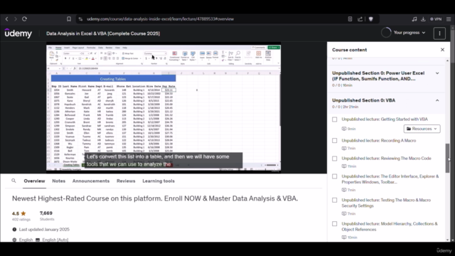This screenshot has height=256, width=455.
Task: Open browser downloads icon
Action: (x=423, y=19)
